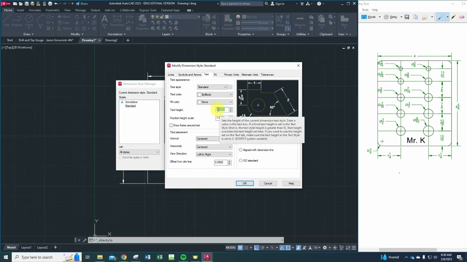Choose ISO standard text alignment
This screenshot has height=262, width=467.
click(x=240, y=160)
